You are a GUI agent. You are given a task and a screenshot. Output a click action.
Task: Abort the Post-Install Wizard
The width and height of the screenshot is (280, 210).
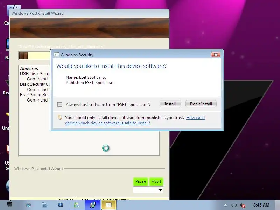point(156,181)
